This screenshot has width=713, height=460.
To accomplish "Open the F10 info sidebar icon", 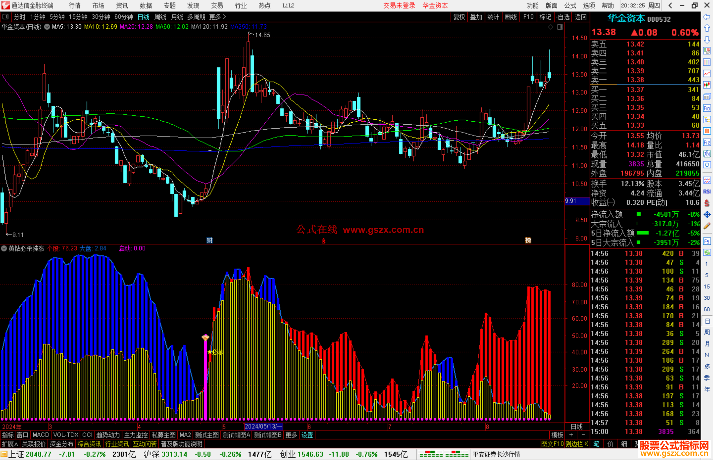I will click(x=707, y=108).
